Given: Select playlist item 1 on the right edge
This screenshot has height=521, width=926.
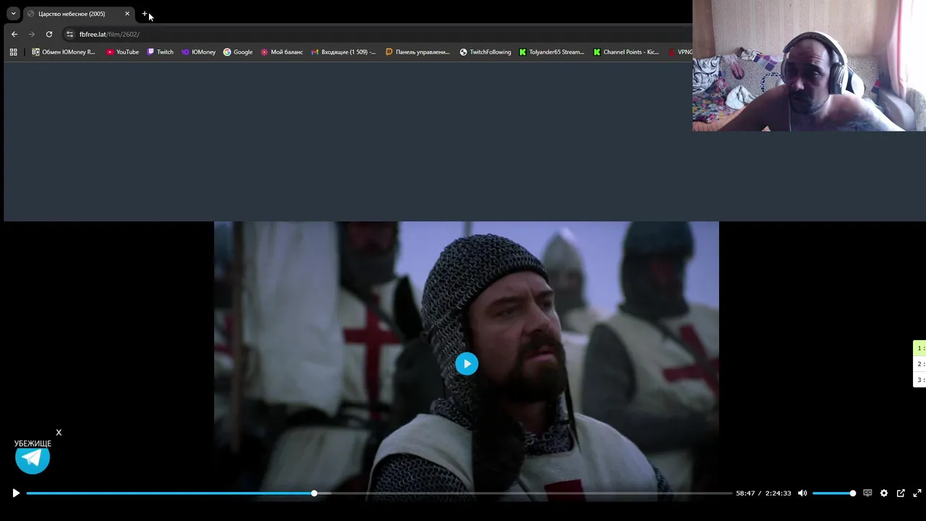Looking at the screenshot, I should (x=920, y=348).
